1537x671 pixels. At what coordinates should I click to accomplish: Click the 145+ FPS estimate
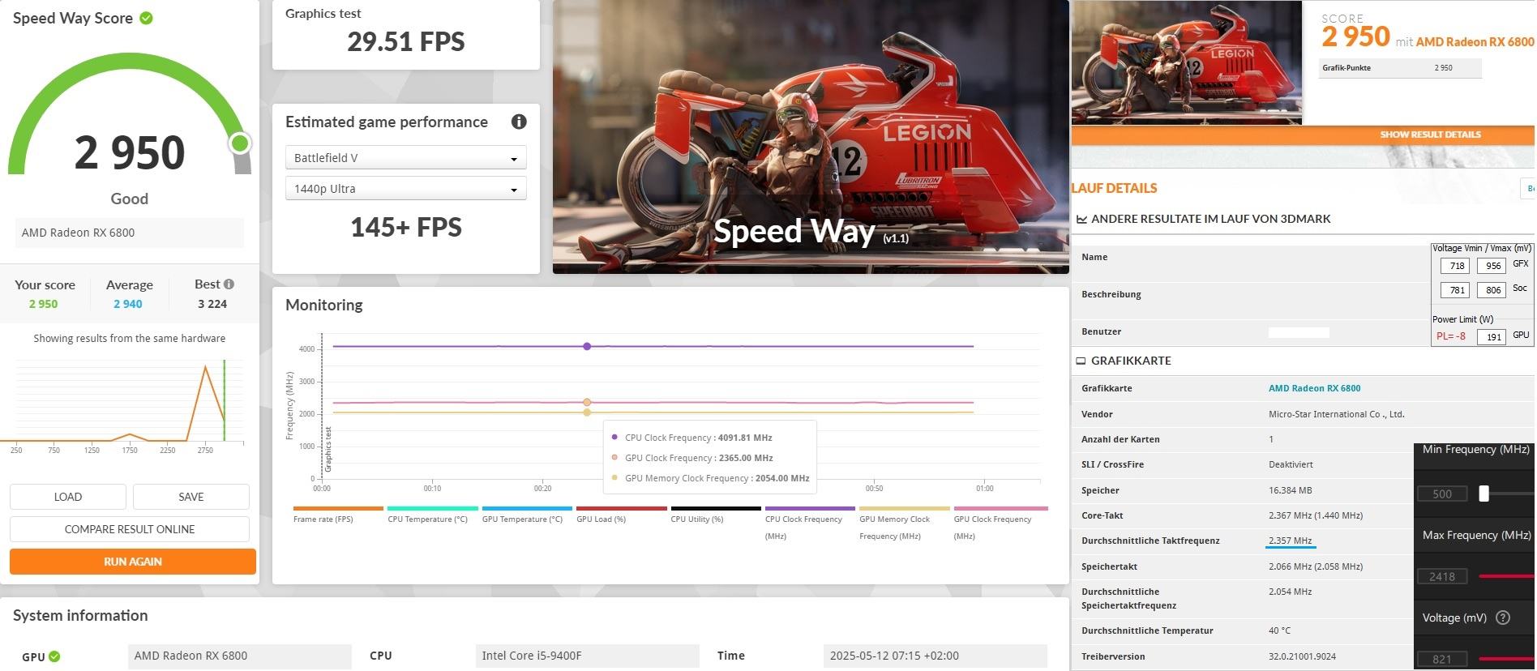pyautogui.click(x=406, y=227)
